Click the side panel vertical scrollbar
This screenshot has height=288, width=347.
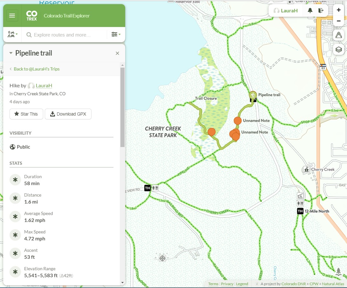[x=122, y=108]
